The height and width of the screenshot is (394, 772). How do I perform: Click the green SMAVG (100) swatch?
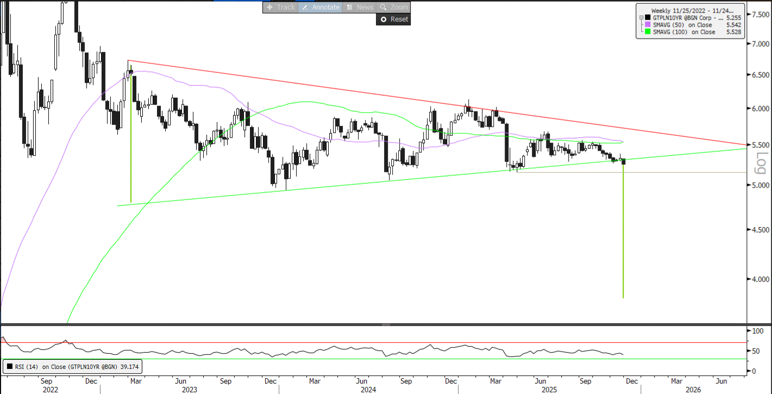648,32
